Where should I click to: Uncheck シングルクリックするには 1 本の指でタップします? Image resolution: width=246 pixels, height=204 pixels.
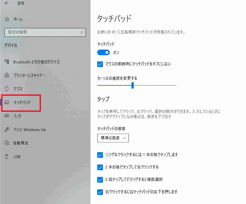click(x=100, y=155)
